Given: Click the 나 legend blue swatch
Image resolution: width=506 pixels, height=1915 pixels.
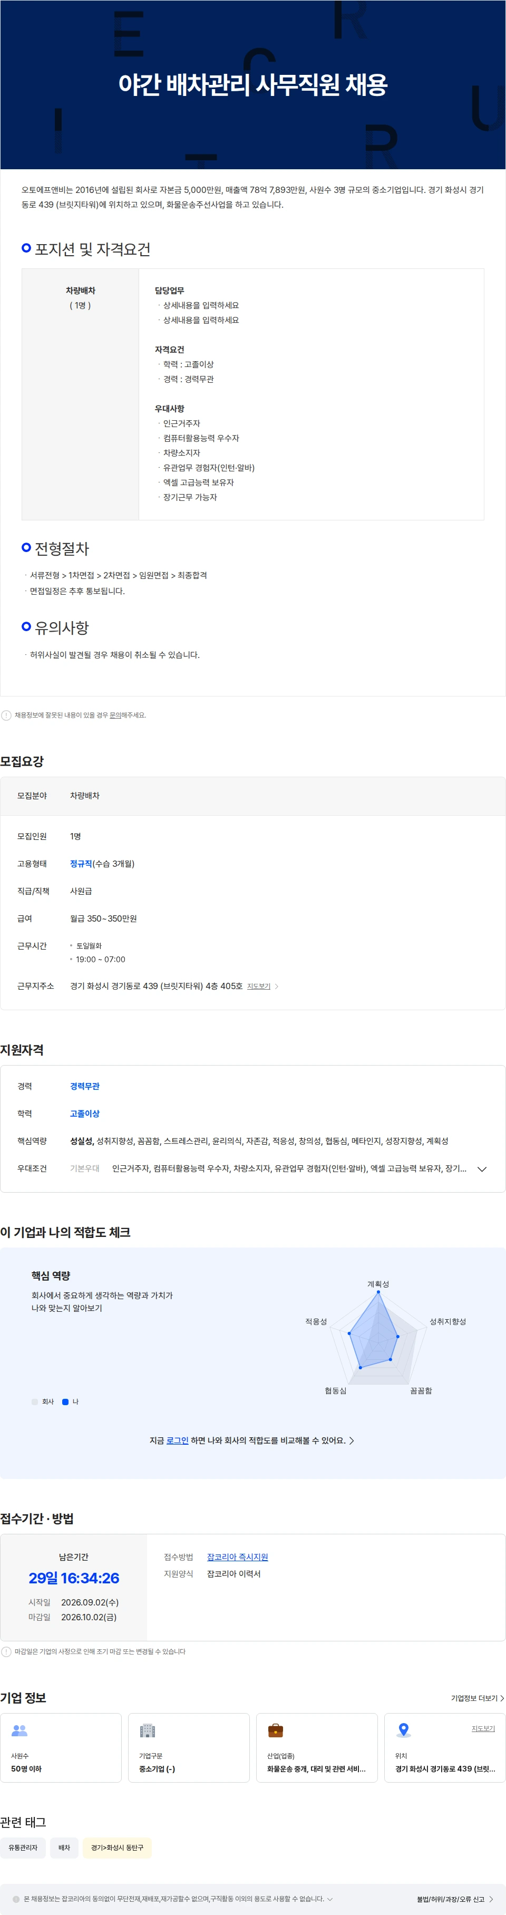Looking at the screenshot, I should tap(65, 1401).
